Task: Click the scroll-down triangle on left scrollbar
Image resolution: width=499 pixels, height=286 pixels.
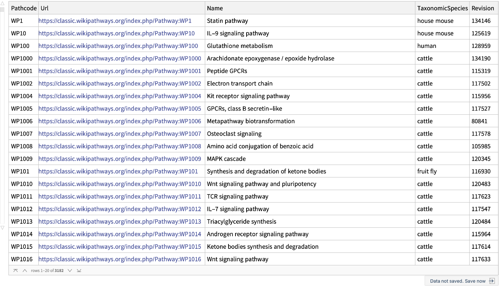Action: pyautogui.click(x=3, y=228)
